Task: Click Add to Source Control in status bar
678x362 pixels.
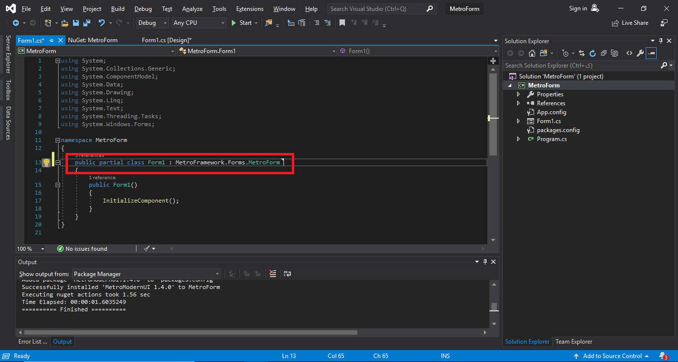Action: [612, 356]
